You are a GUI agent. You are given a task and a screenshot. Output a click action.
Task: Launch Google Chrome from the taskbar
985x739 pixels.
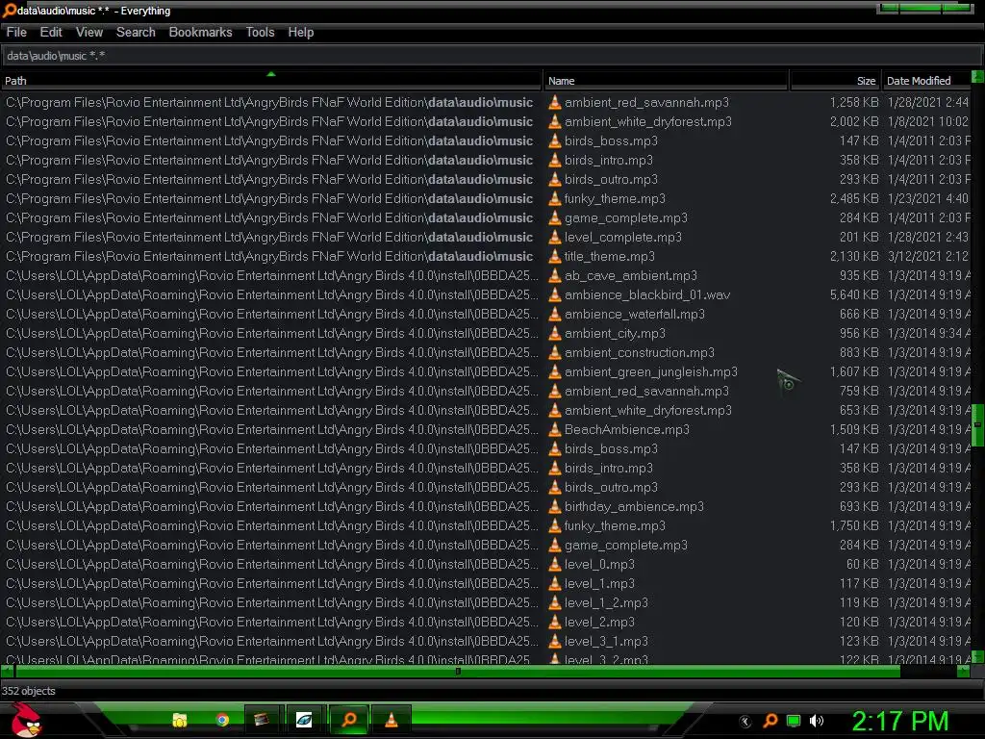(x=222, y=720)
